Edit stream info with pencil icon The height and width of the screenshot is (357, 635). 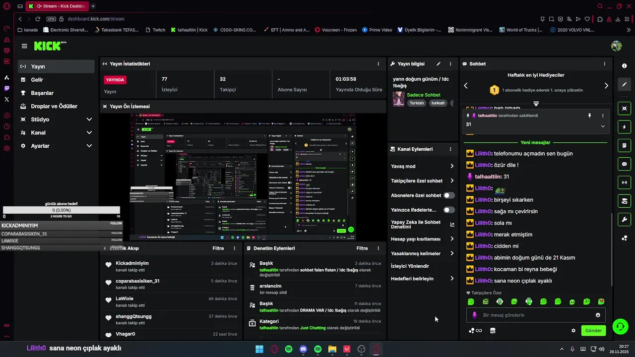(438, 64)
